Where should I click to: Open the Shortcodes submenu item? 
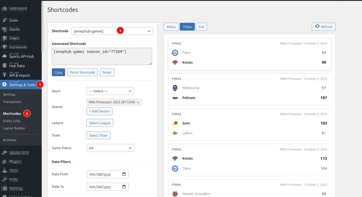click(x=12, y=113)
